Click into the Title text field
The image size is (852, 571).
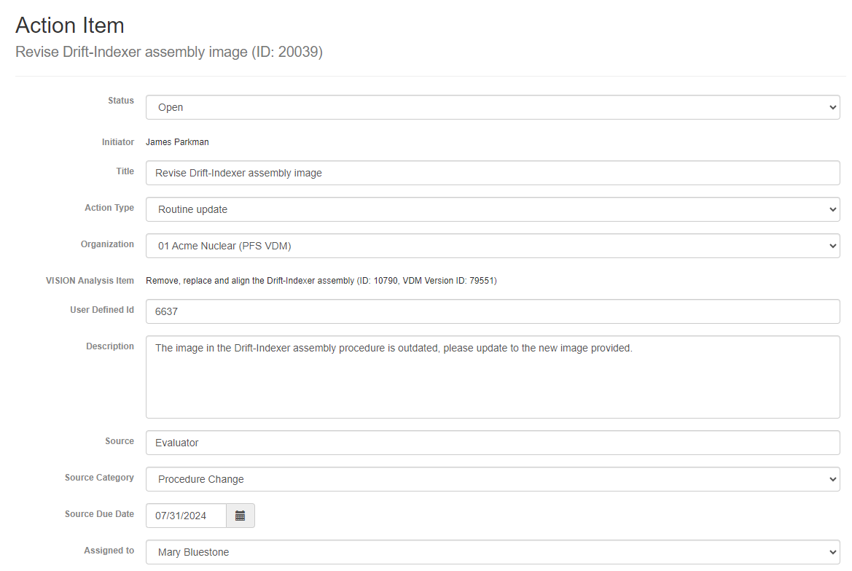[x=492, y=173]
